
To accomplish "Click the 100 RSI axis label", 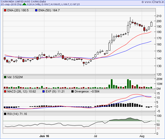I will point(159,116).
